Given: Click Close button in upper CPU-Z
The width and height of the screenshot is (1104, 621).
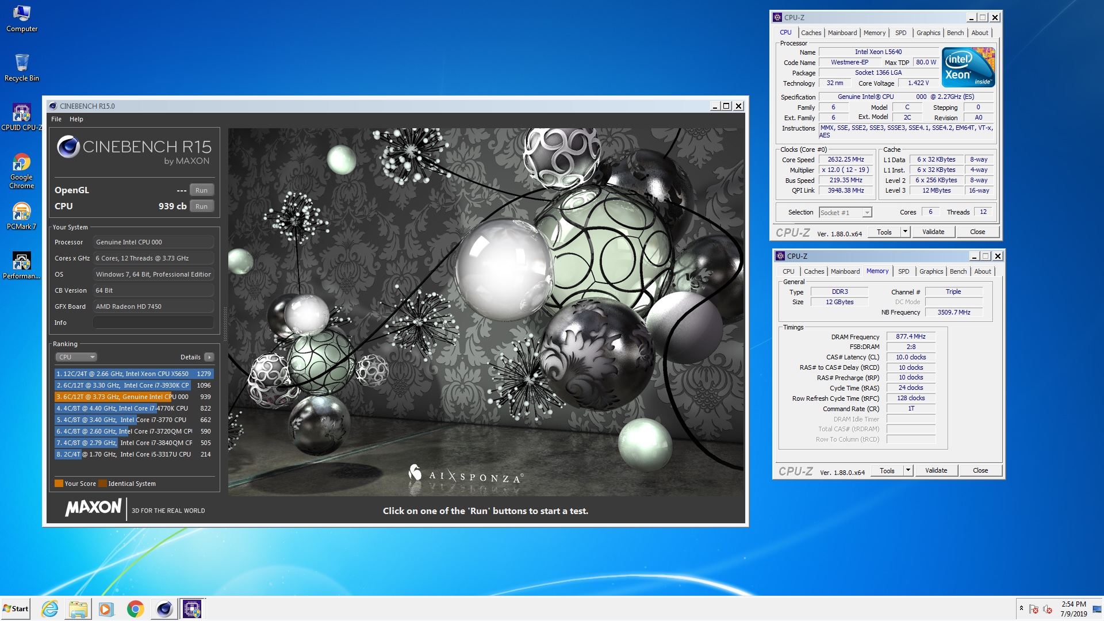Looking at the screenshot, I should [x=977, y=232].
